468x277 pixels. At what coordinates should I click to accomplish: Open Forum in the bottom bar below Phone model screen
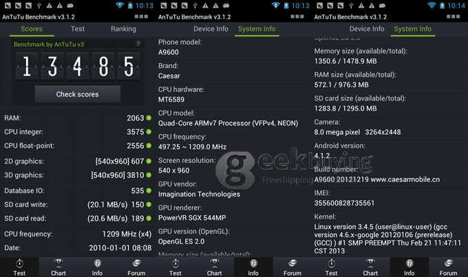click(292, 267)
